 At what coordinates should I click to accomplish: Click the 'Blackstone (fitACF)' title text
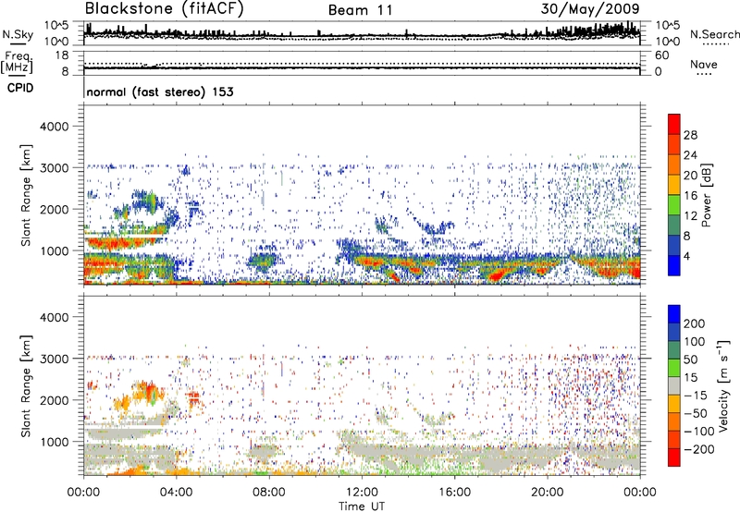(164, 9)
